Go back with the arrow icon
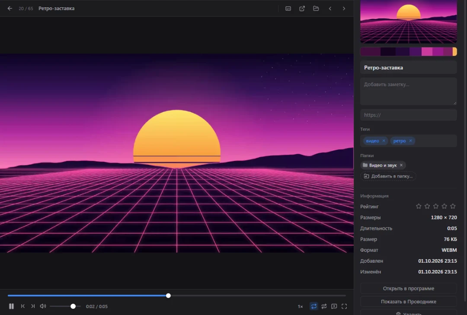Viewport: 467px width, 315px height. (10, 8)
